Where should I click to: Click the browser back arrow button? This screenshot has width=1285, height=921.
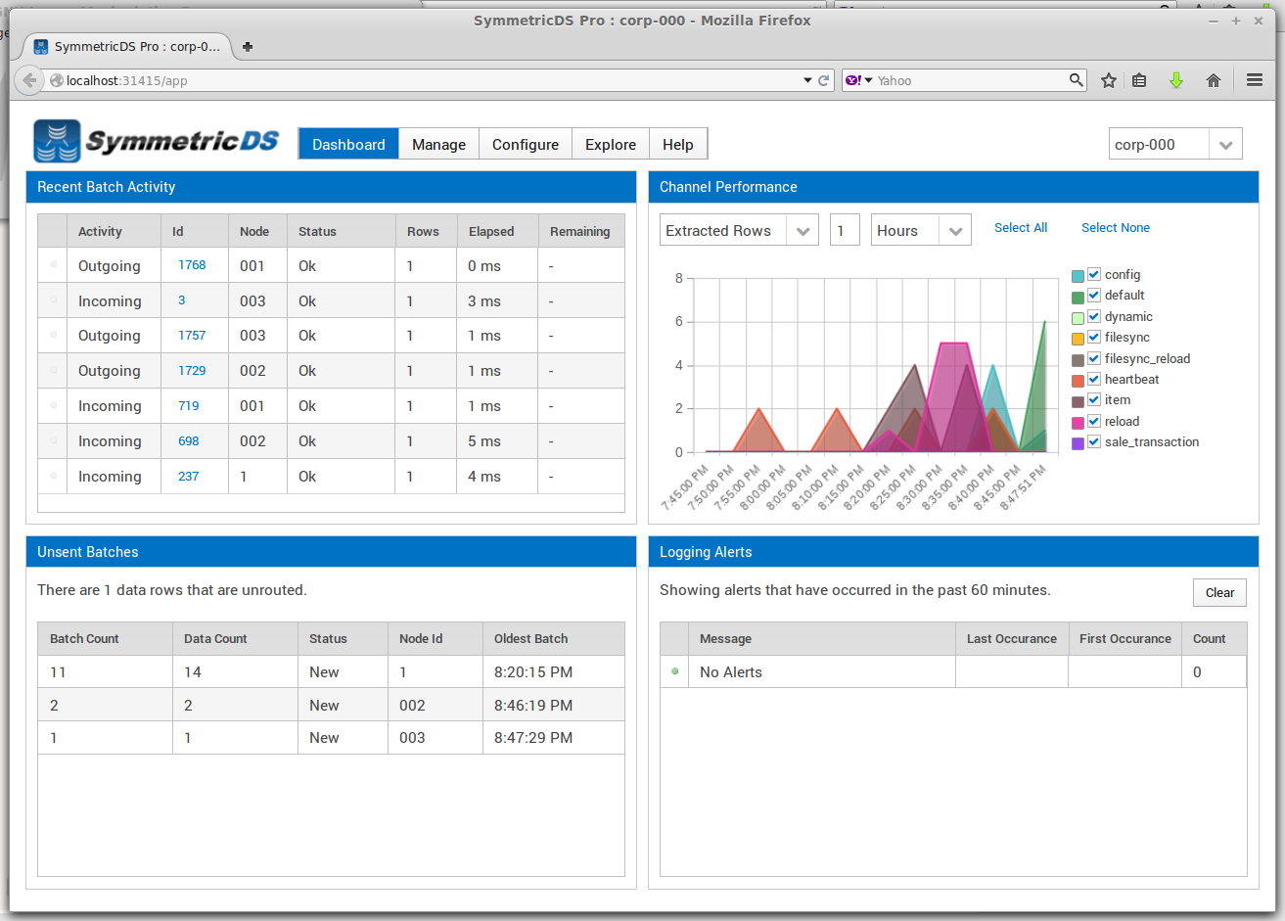[x=29, y=80]
